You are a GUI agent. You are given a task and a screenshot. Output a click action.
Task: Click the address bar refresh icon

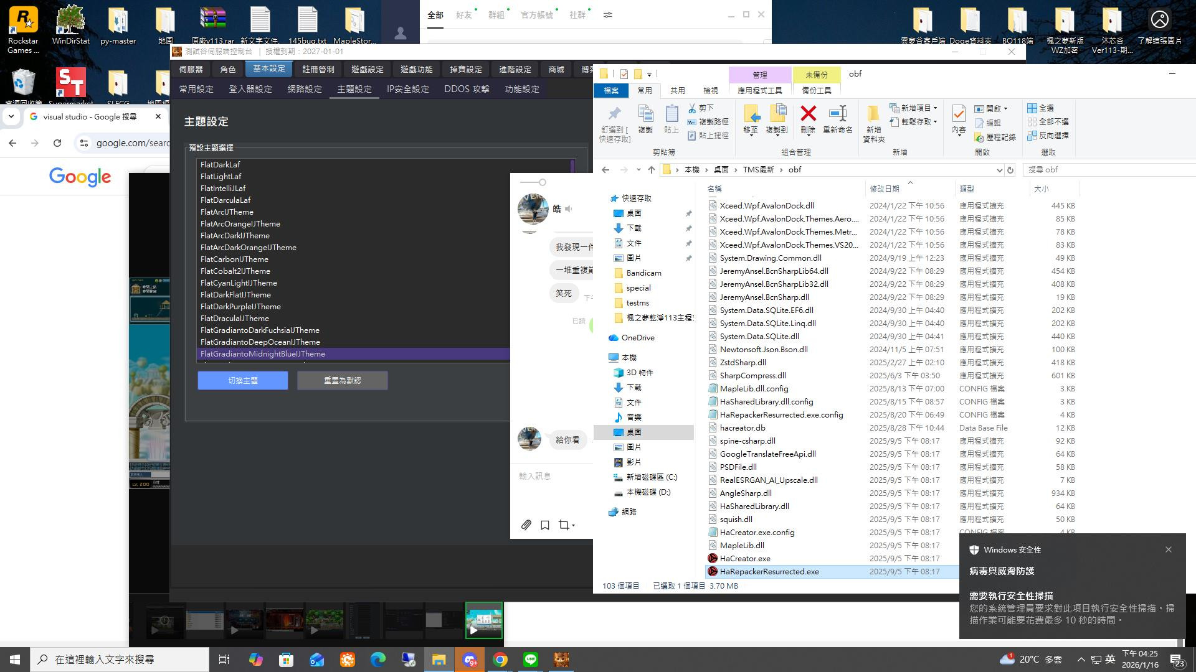(x=1010, y=170)
